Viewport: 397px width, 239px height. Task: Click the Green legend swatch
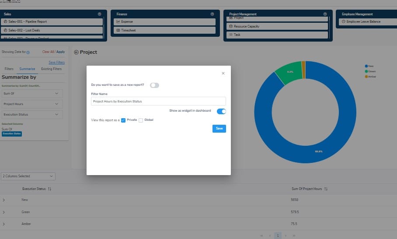366,71
